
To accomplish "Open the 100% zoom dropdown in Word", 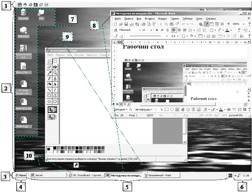I will pos(244,24).
